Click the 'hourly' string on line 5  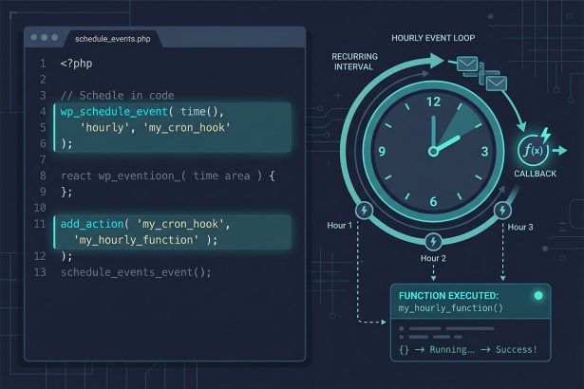pos(104,128)
